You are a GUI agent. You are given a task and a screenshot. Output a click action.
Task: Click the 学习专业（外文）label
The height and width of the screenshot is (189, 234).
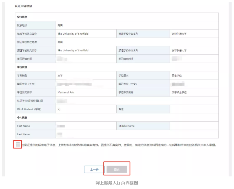coord(26,84)
